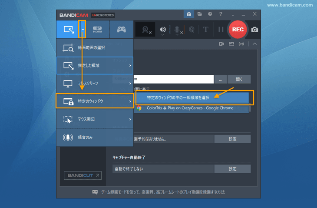Choose フルスクリーン menu entry
Viewport: 317px width, 208px height.
[95, 84]
